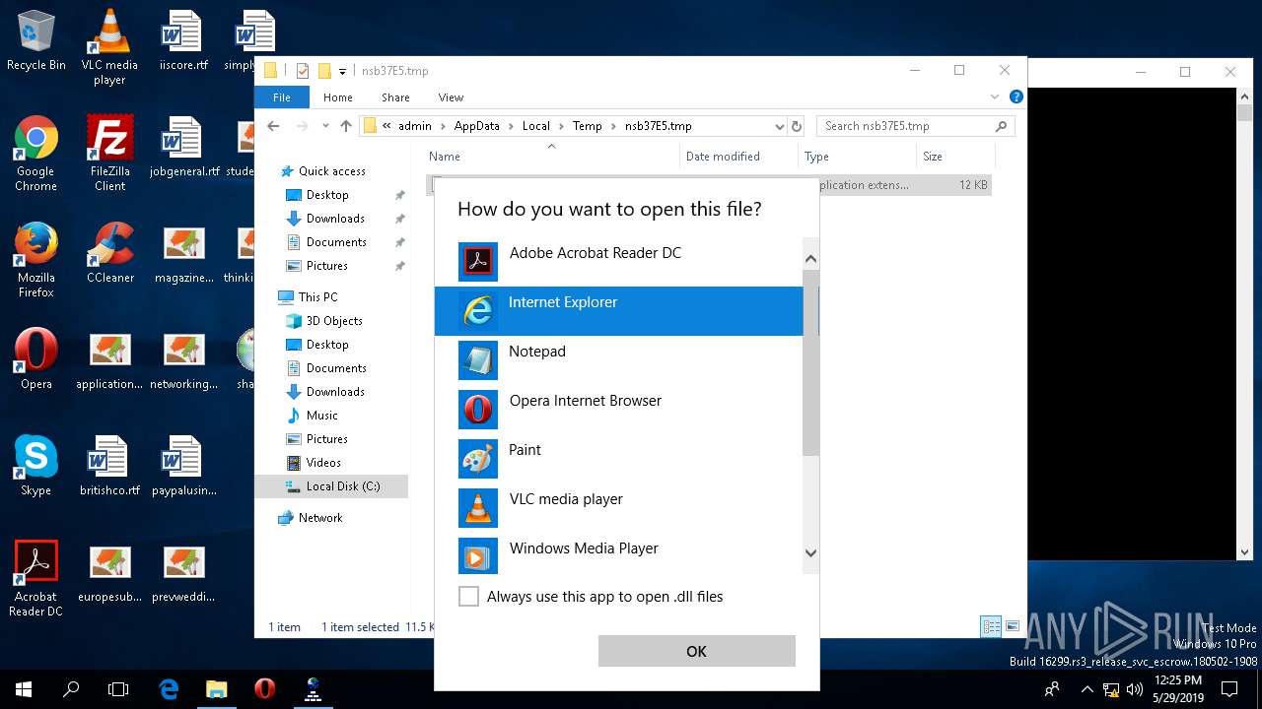The height and width of the screenshot is (709, 1262).
Task: Open File Explorer from taskbar
Action: (x=216, y=689)
